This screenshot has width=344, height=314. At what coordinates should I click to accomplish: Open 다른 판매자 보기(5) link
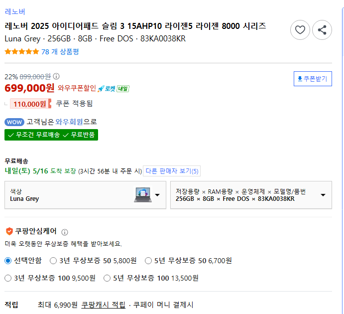tap(172, 171)
